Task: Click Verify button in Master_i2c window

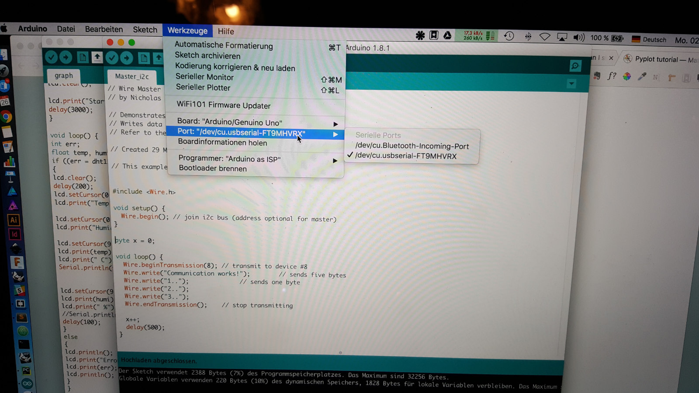Action: point(112,57)
